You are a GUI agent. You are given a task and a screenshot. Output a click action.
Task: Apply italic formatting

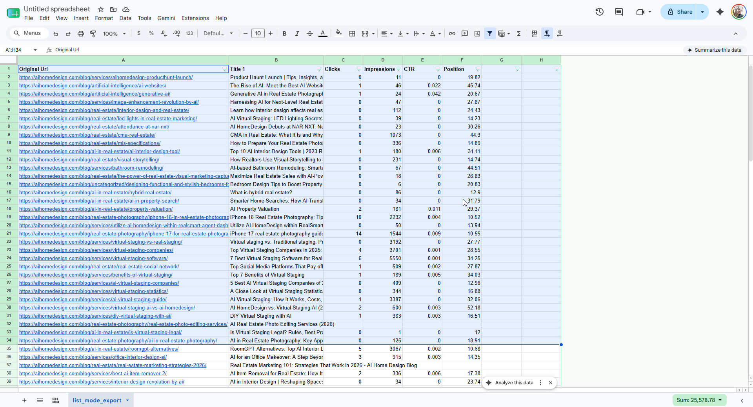coord(297,34)
